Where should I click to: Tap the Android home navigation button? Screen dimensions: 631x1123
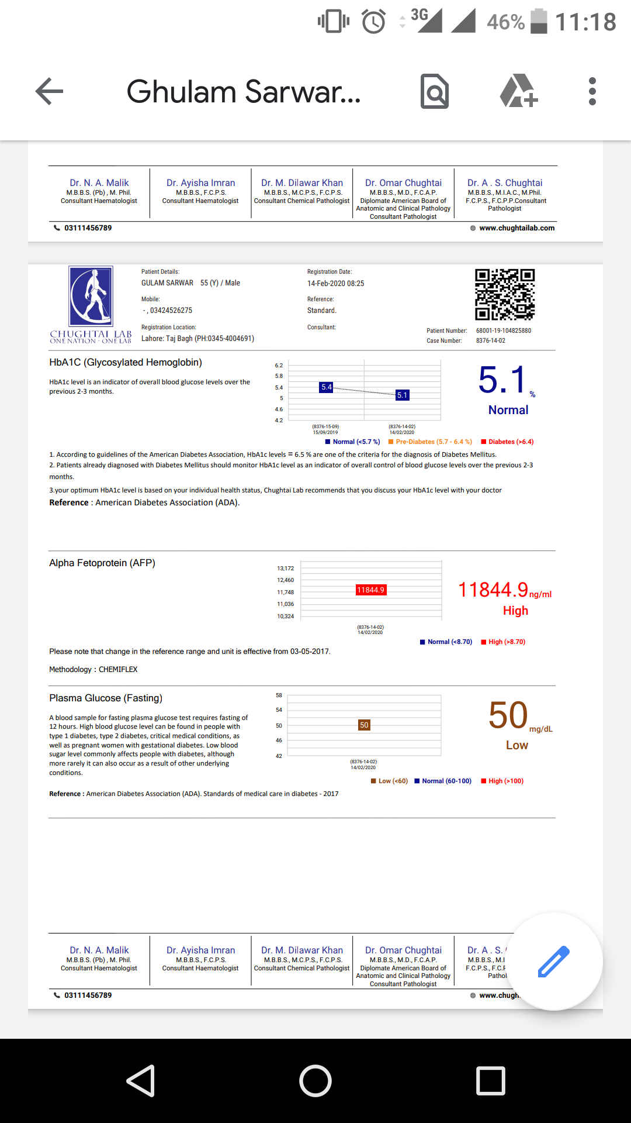coord(315,1080)
